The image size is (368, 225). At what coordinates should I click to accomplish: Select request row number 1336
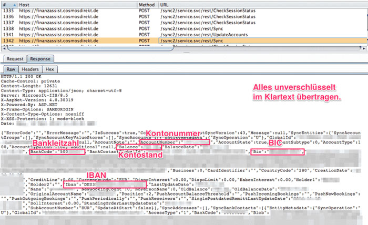(x=184, y=17)
